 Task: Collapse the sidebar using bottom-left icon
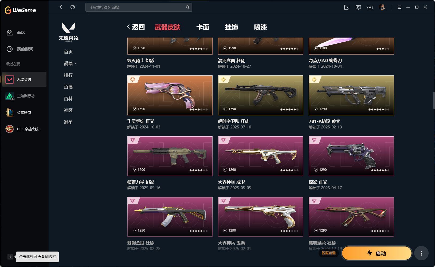10,257
